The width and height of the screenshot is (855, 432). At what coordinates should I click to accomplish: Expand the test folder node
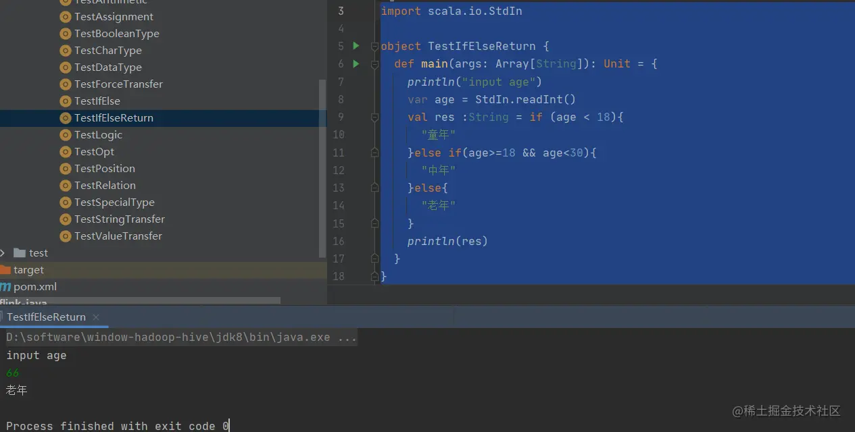pos(3,253)
